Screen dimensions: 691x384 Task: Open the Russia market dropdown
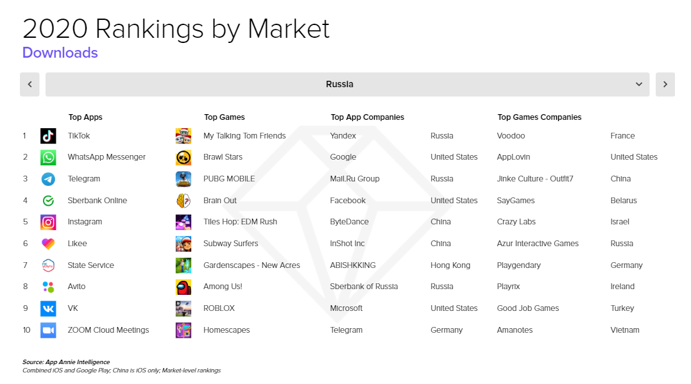click(339, 84)
